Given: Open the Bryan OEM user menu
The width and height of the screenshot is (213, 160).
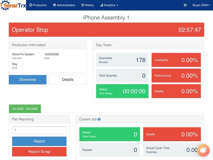Looking at the screenshot, I should pos(201,5).
